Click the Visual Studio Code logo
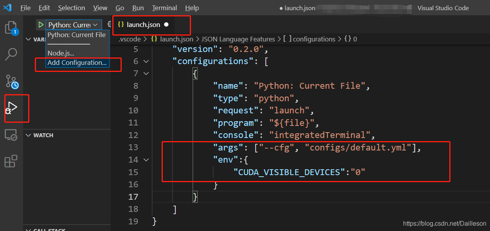 point(7,7)
